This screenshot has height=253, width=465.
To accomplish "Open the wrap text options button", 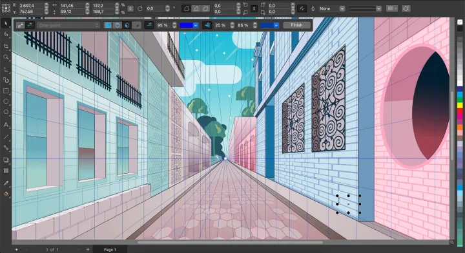I will (x=392, y=8).
